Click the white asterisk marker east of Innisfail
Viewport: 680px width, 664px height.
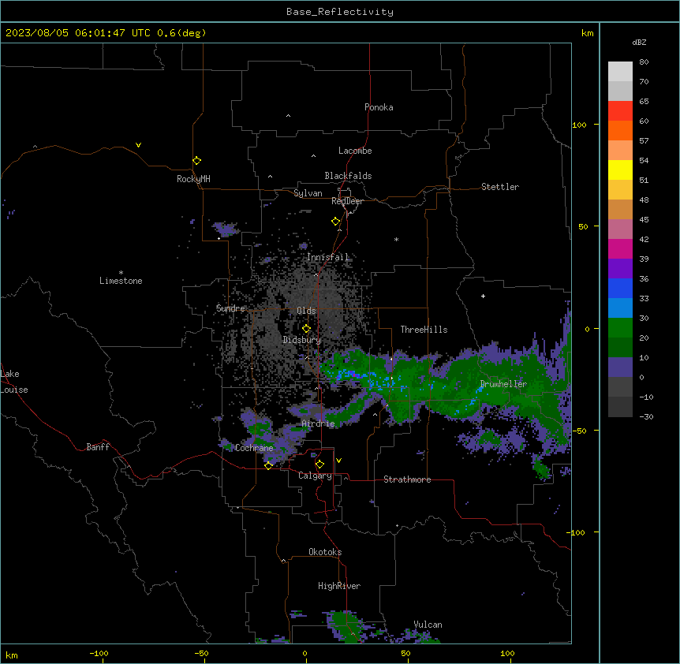pyautogui.click(x=396, y=239)
